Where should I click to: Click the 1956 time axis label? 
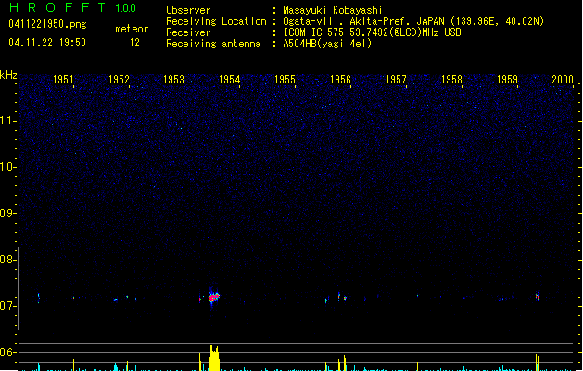coord(340,79)
